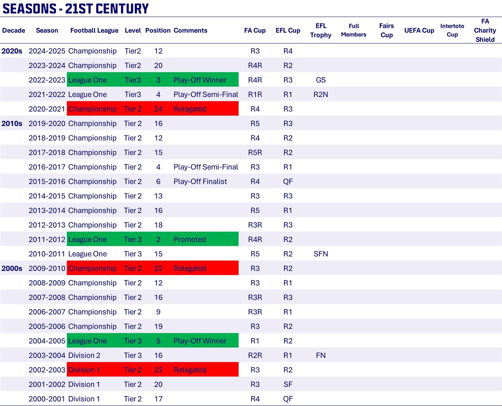Click R2R FA Cup result for 2003-2004
The height and width of the screenshot is (406, 502).
click(x=255, y=355)
